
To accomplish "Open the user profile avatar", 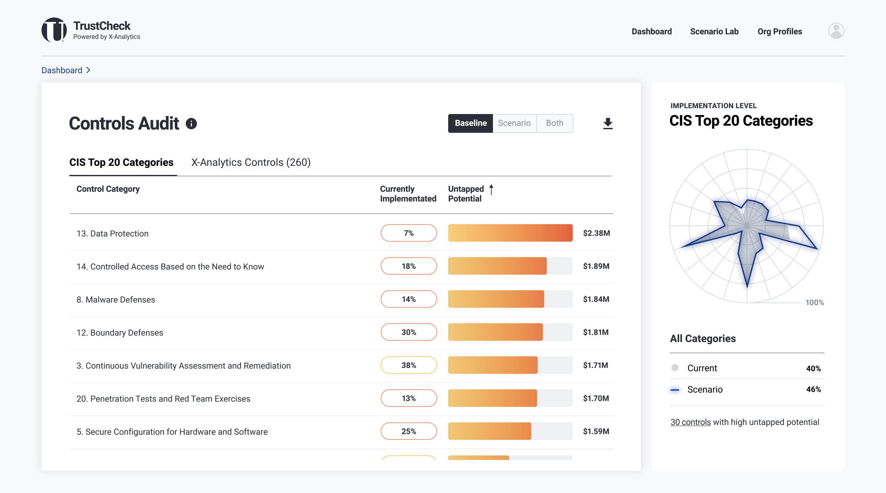I will [x=836, y=31].
